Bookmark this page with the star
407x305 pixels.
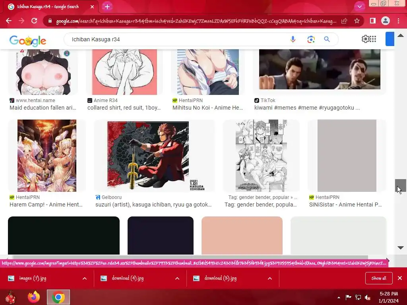(357, 21)
